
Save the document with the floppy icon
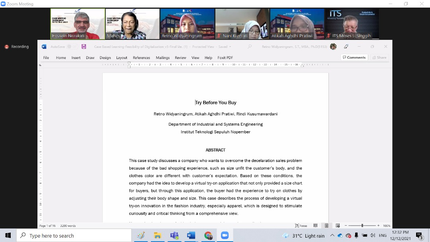[x=84, y=47]
